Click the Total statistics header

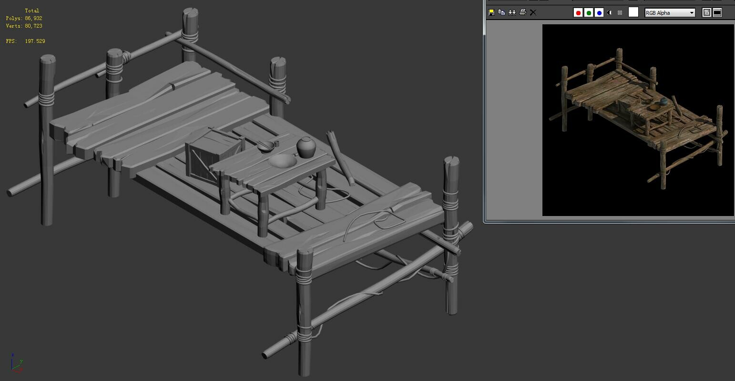(32, 10)
